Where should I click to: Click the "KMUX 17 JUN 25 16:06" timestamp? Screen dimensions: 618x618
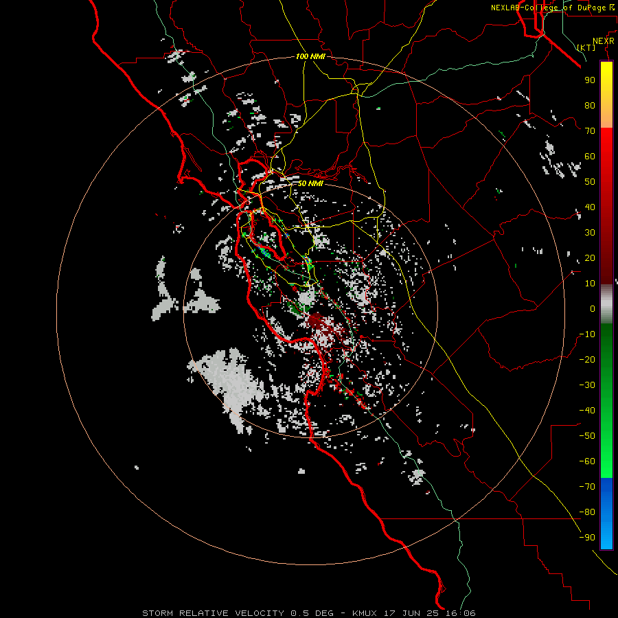click(x=414, y=613)
